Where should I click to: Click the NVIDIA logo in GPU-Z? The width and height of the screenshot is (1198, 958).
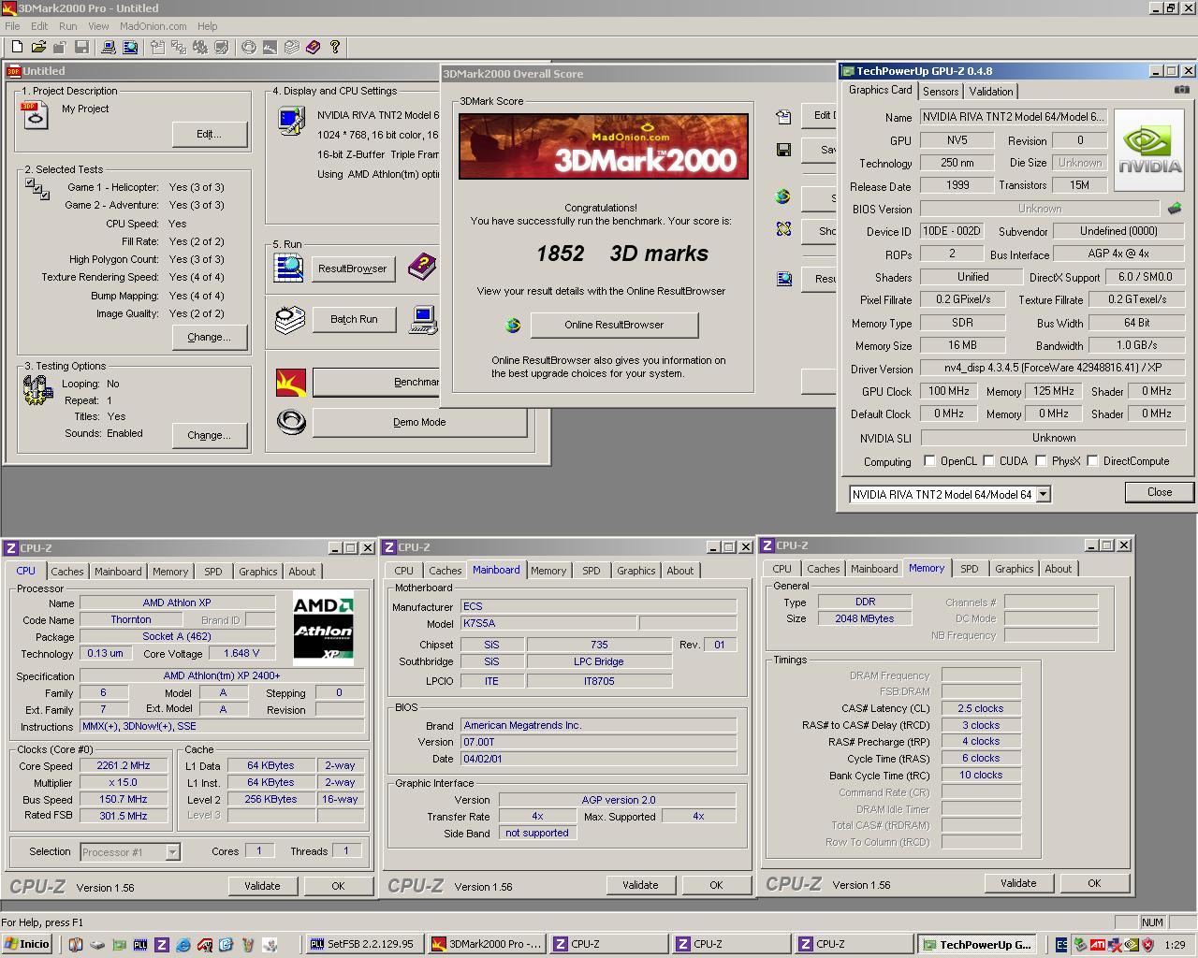click(x=1150, y=149)
